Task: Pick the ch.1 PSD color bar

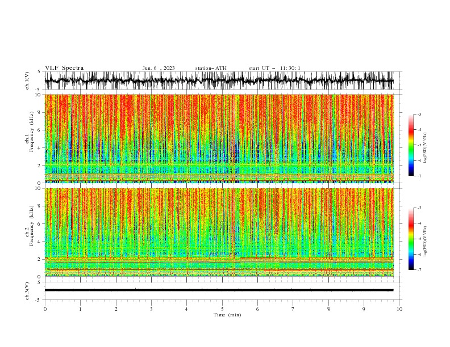Action: coord(411,145)
